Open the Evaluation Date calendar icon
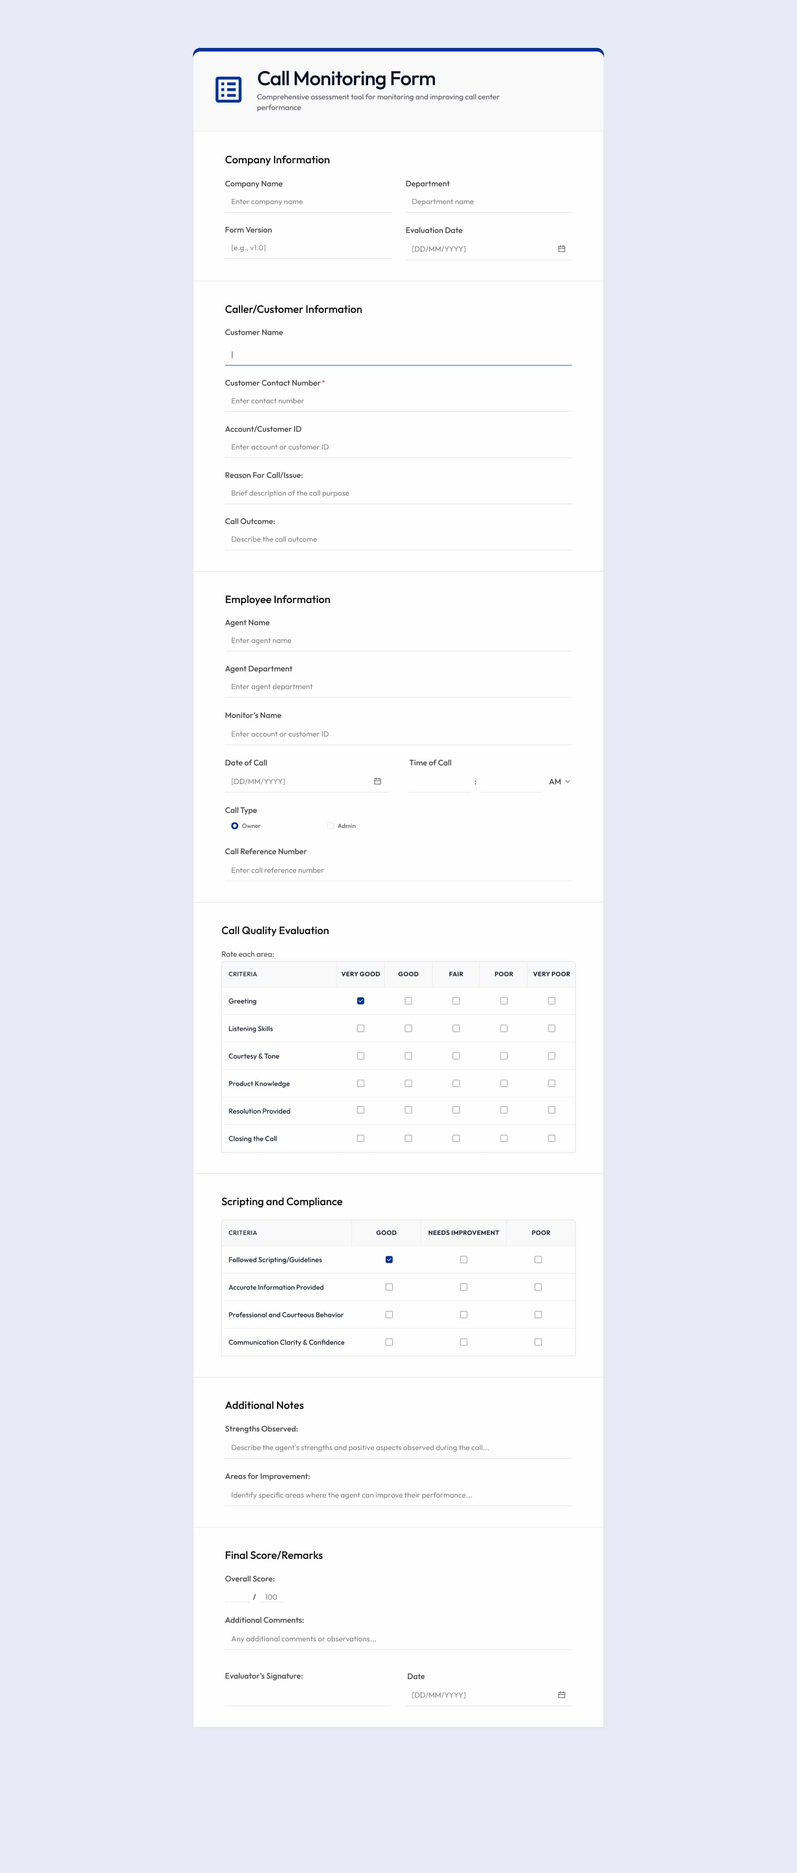This screenshot has height=1873, width=797. point(561,248)
